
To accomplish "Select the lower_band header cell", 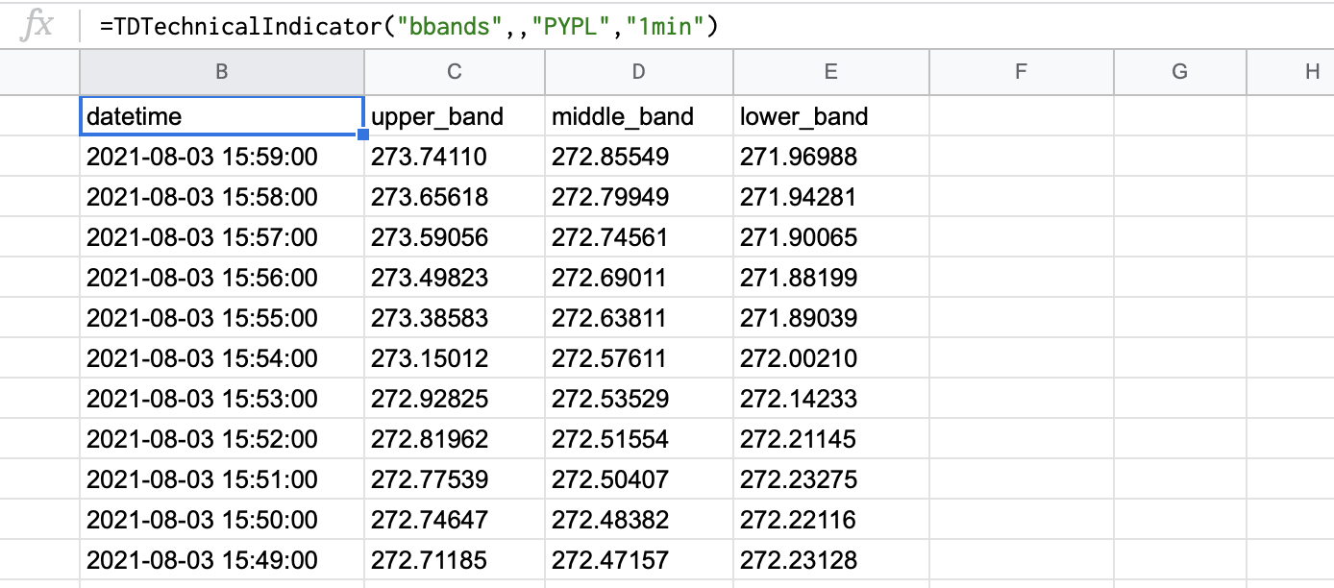I will pyautogui.click(x=830, y=116).
